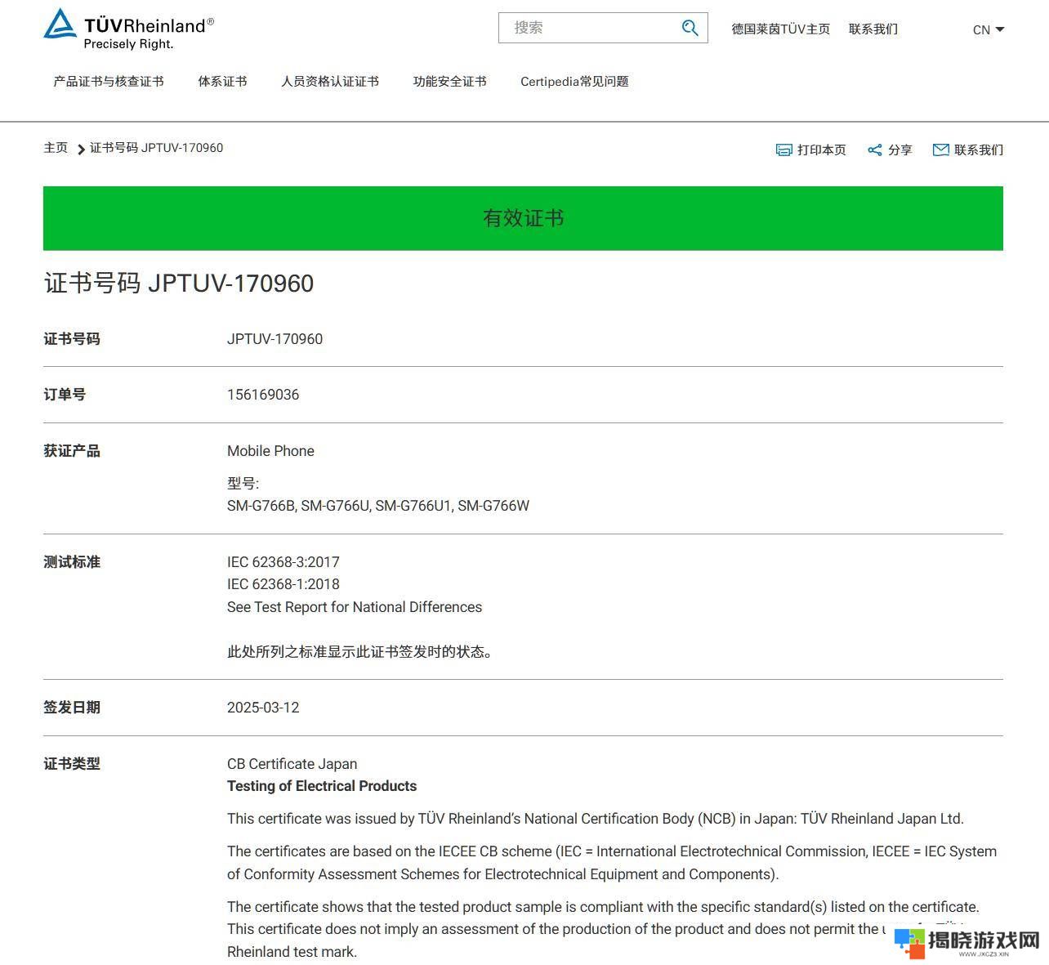
Task: Click 订单号 row label
Action: pos(65,395)
